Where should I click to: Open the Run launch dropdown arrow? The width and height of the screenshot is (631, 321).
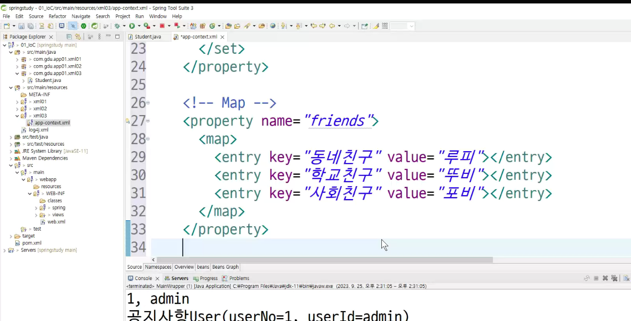139,26
